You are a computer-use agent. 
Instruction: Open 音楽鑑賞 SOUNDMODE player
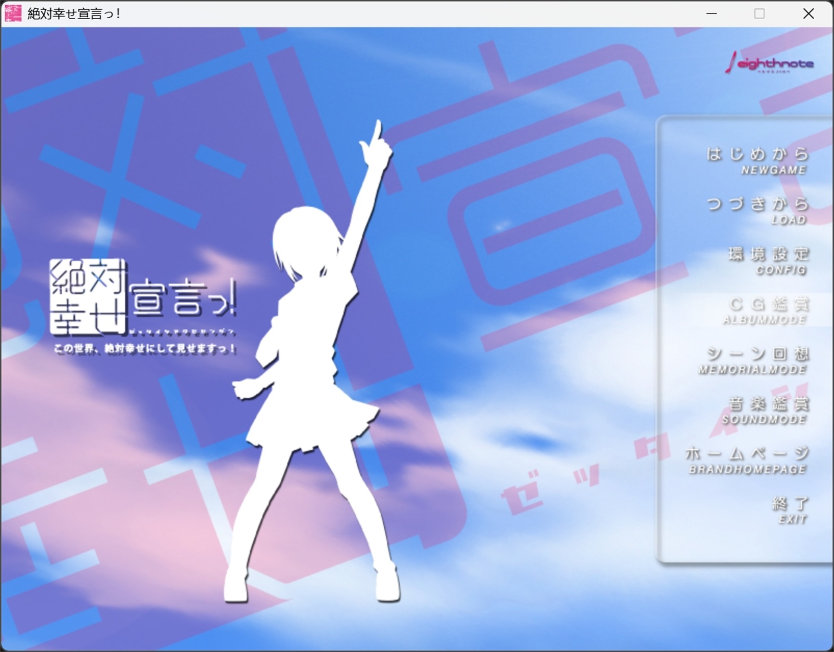(766, 410)
